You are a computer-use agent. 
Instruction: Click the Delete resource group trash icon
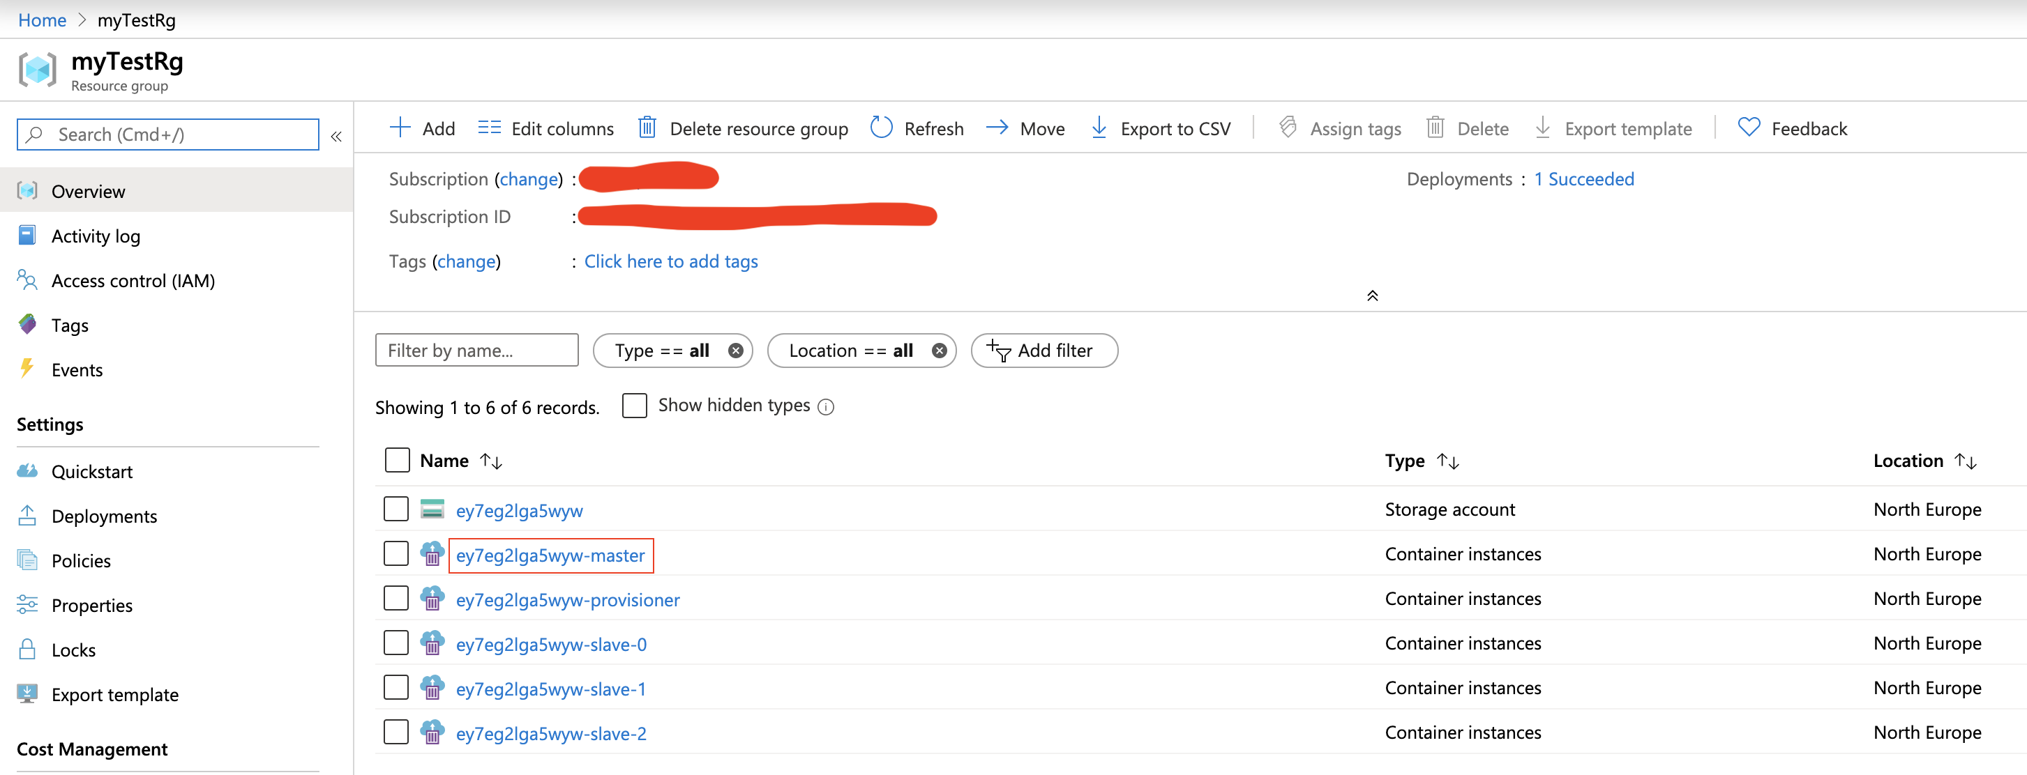pos(647,128)
